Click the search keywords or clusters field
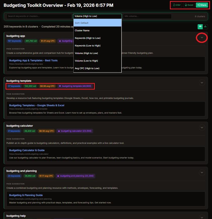The image size is (212, 219). 39,16
